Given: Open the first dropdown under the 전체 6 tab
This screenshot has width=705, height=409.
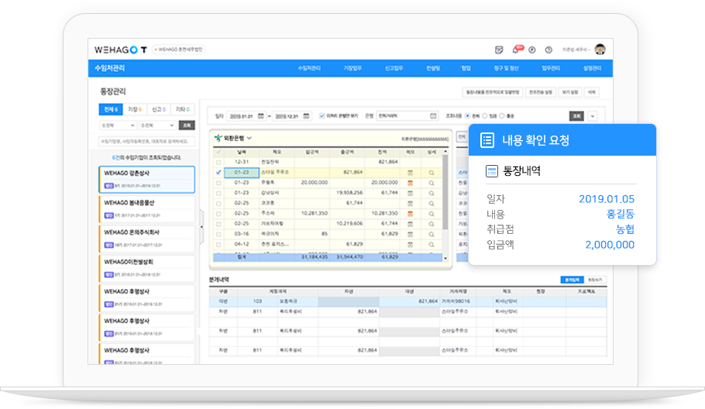Looking at the screenshot, I should [118, 125].
